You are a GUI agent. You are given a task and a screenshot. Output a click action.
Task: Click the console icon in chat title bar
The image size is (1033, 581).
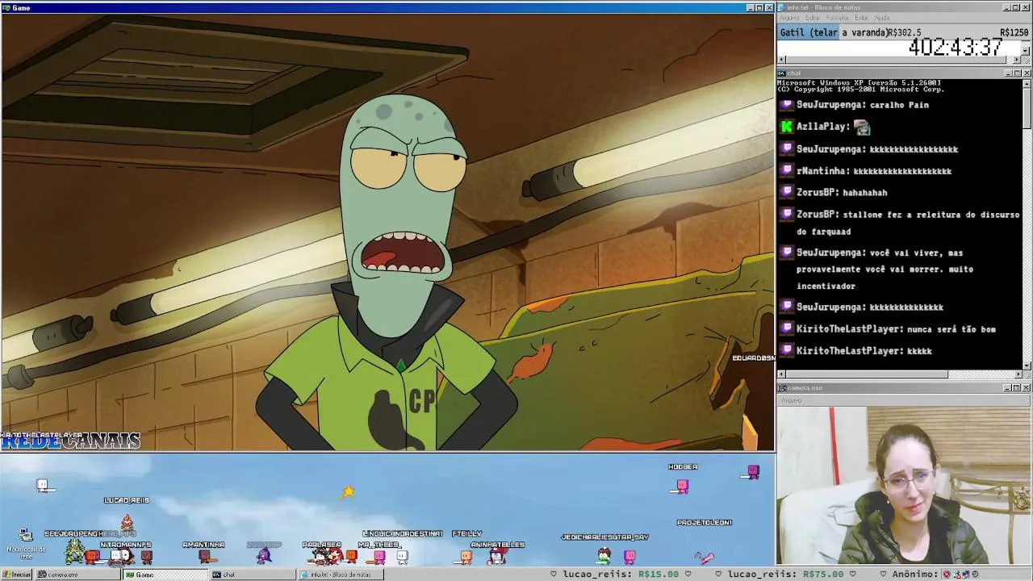coord(781,73)
